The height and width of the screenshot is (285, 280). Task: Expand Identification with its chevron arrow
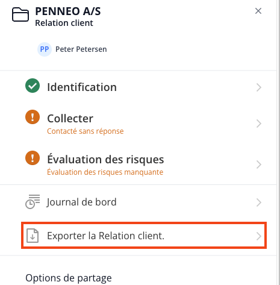pyautogui.click(x=259, y=87)
